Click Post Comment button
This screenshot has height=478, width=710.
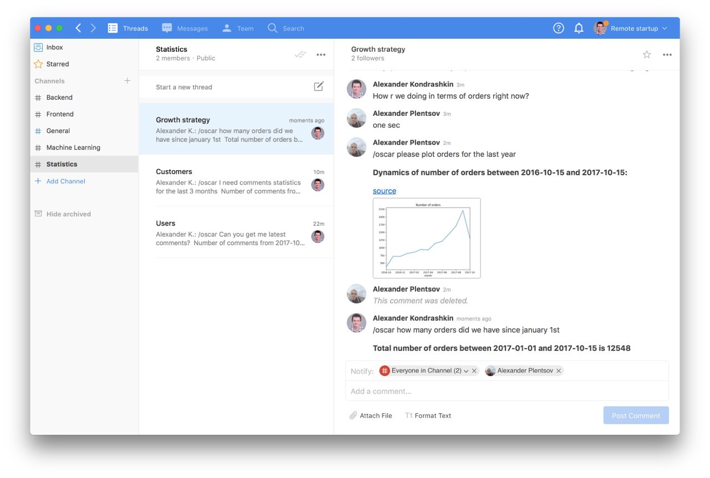click(636, 415)
